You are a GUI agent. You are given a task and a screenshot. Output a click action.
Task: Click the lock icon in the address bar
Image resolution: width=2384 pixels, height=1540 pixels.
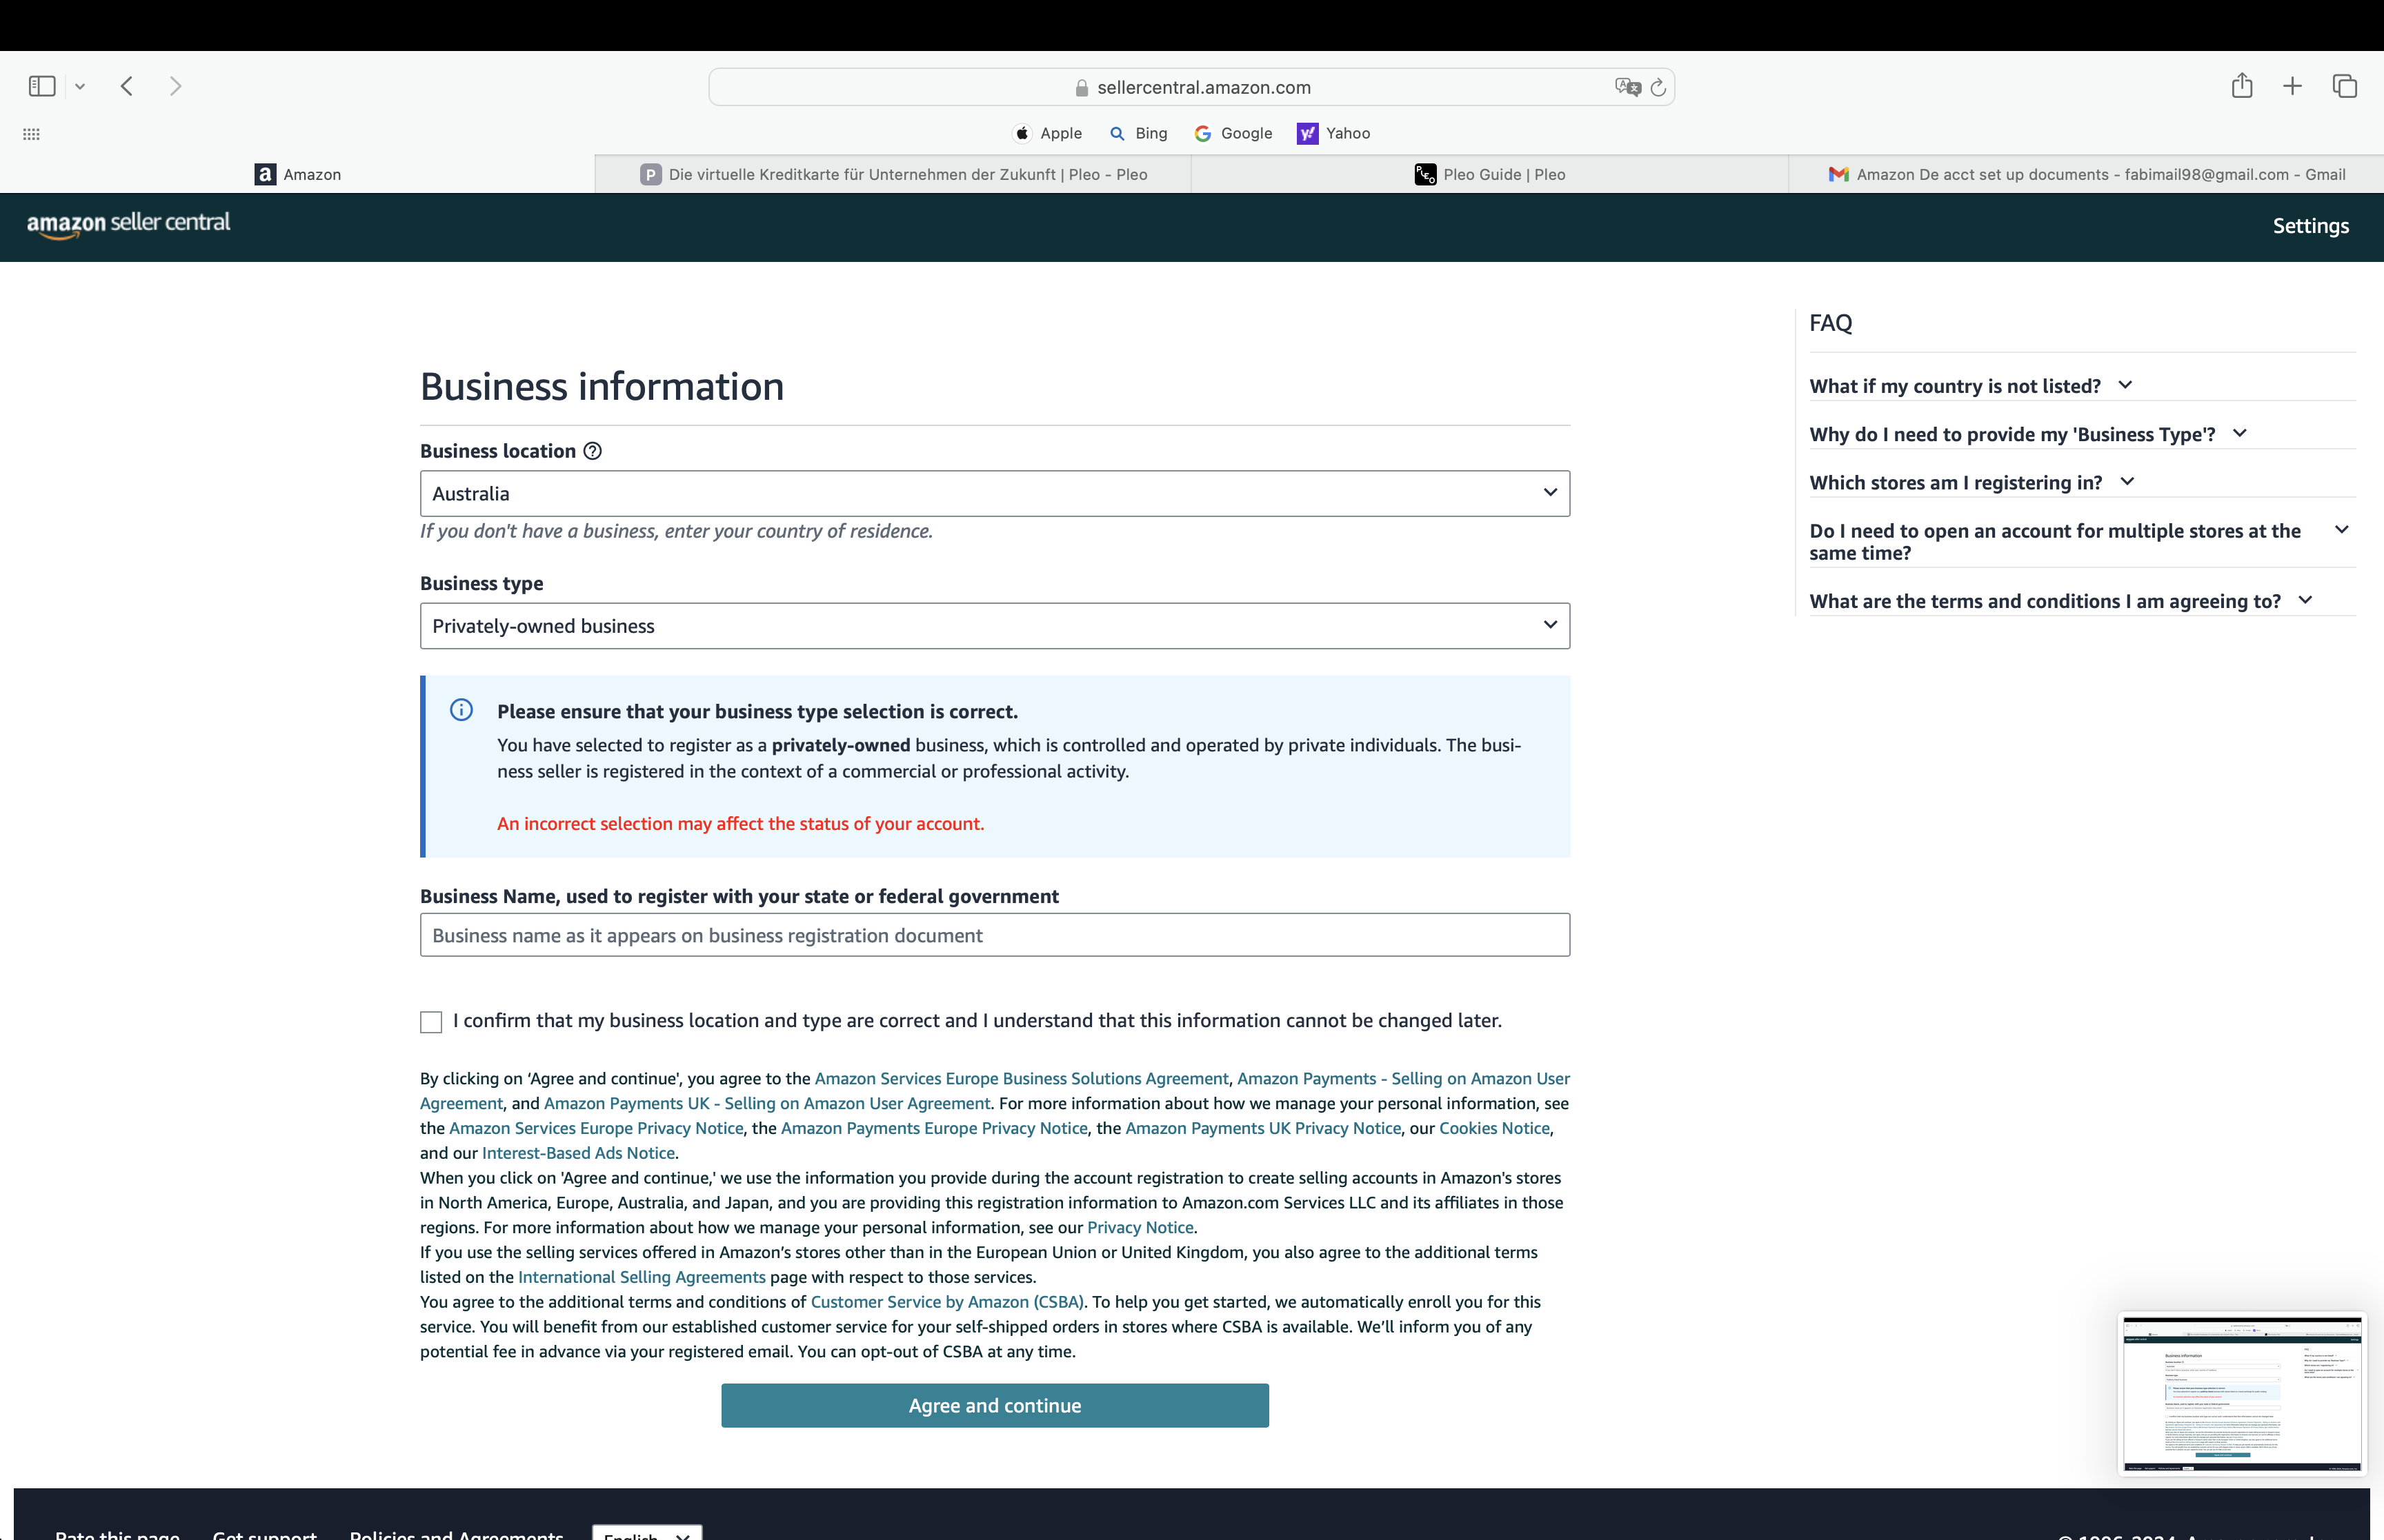1082,88
